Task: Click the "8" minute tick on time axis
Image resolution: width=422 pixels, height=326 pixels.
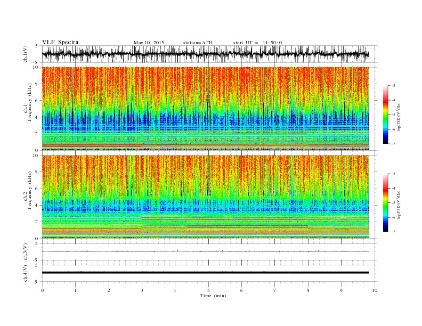Action: click(x=308, y=290)
